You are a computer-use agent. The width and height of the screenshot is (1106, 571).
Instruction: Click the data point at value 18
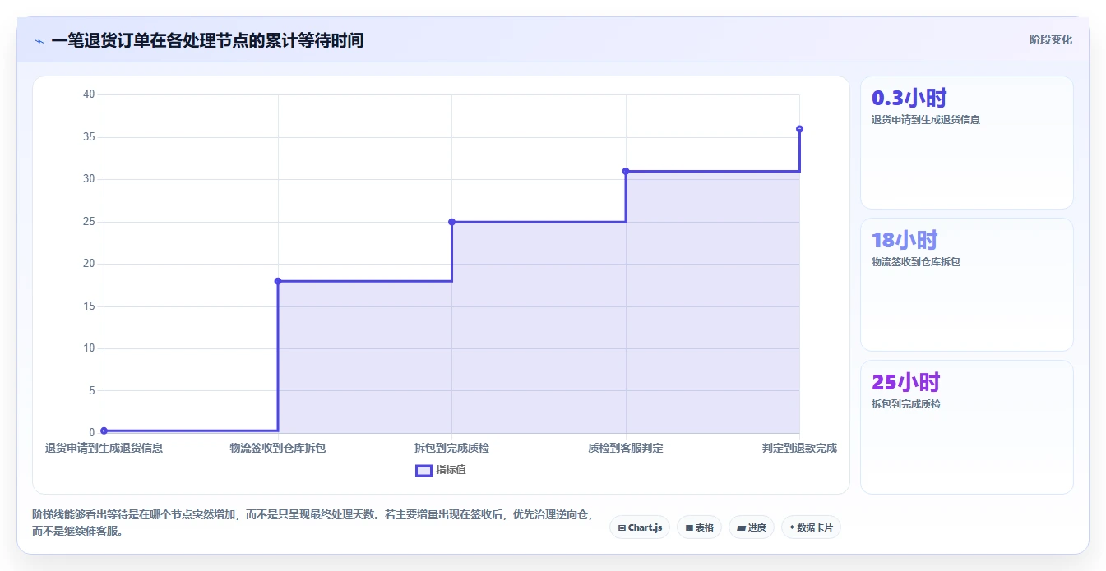278,281
